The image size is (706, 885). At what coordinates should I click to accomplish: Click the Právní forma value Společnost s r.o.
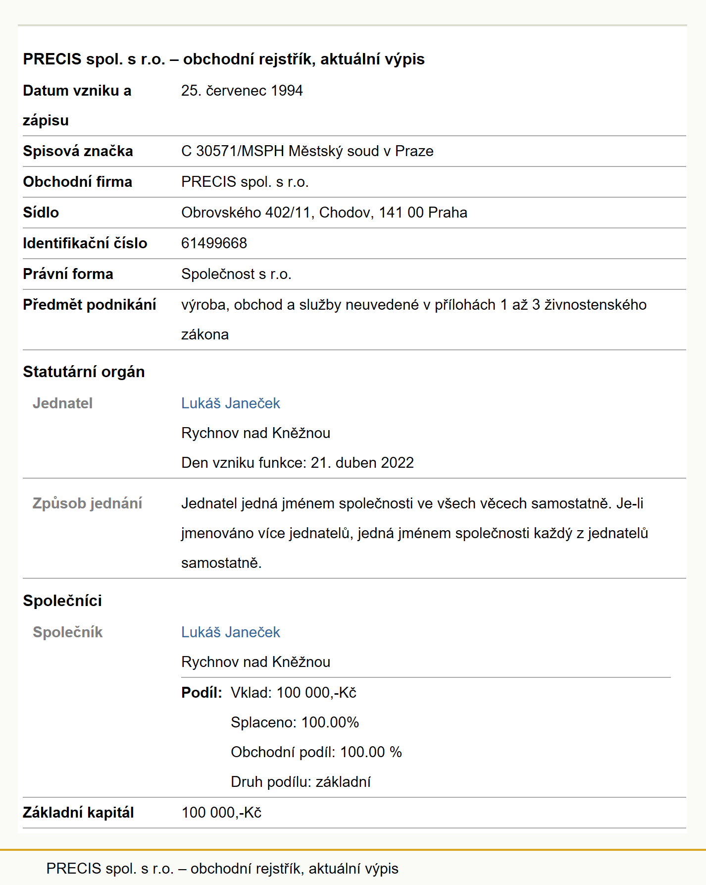coord(236,274)
